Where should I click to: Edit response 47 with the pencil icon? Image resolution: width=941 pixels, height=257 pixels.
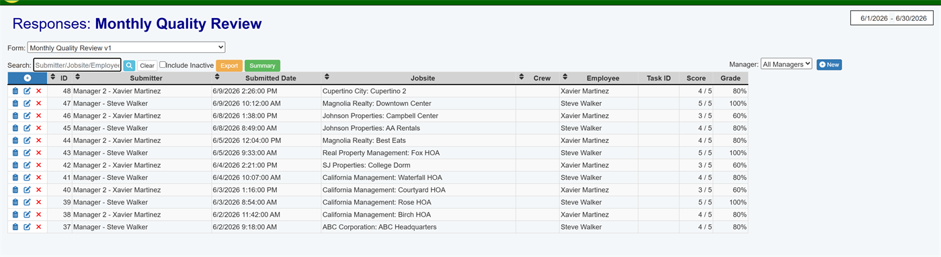tap(27, 103)
